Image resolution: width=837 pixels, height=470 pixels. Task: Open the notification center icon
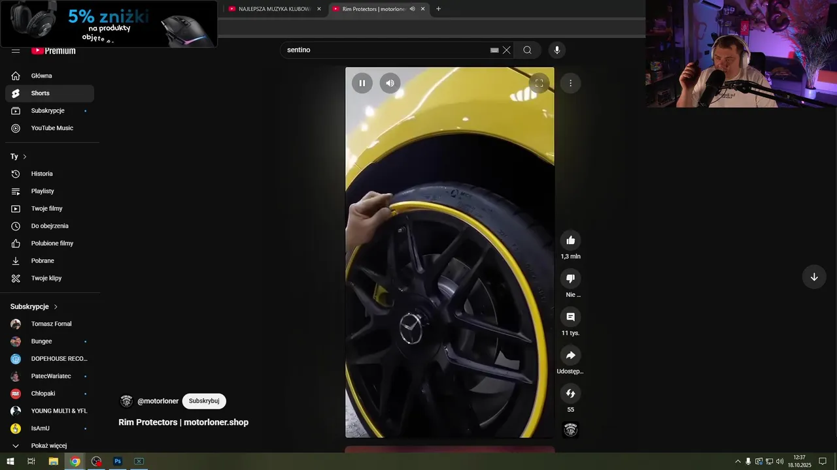click(x=823, y=462)
